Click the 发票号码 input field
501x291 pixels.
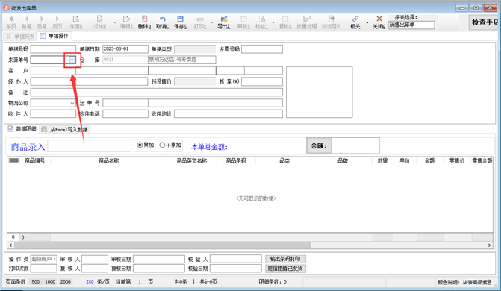click(262, 48)
